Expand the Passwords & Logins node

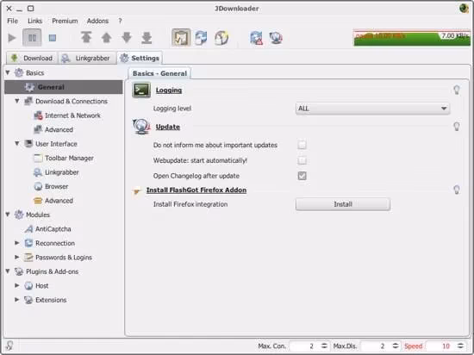pyautogui.click(x=17, y=257)
